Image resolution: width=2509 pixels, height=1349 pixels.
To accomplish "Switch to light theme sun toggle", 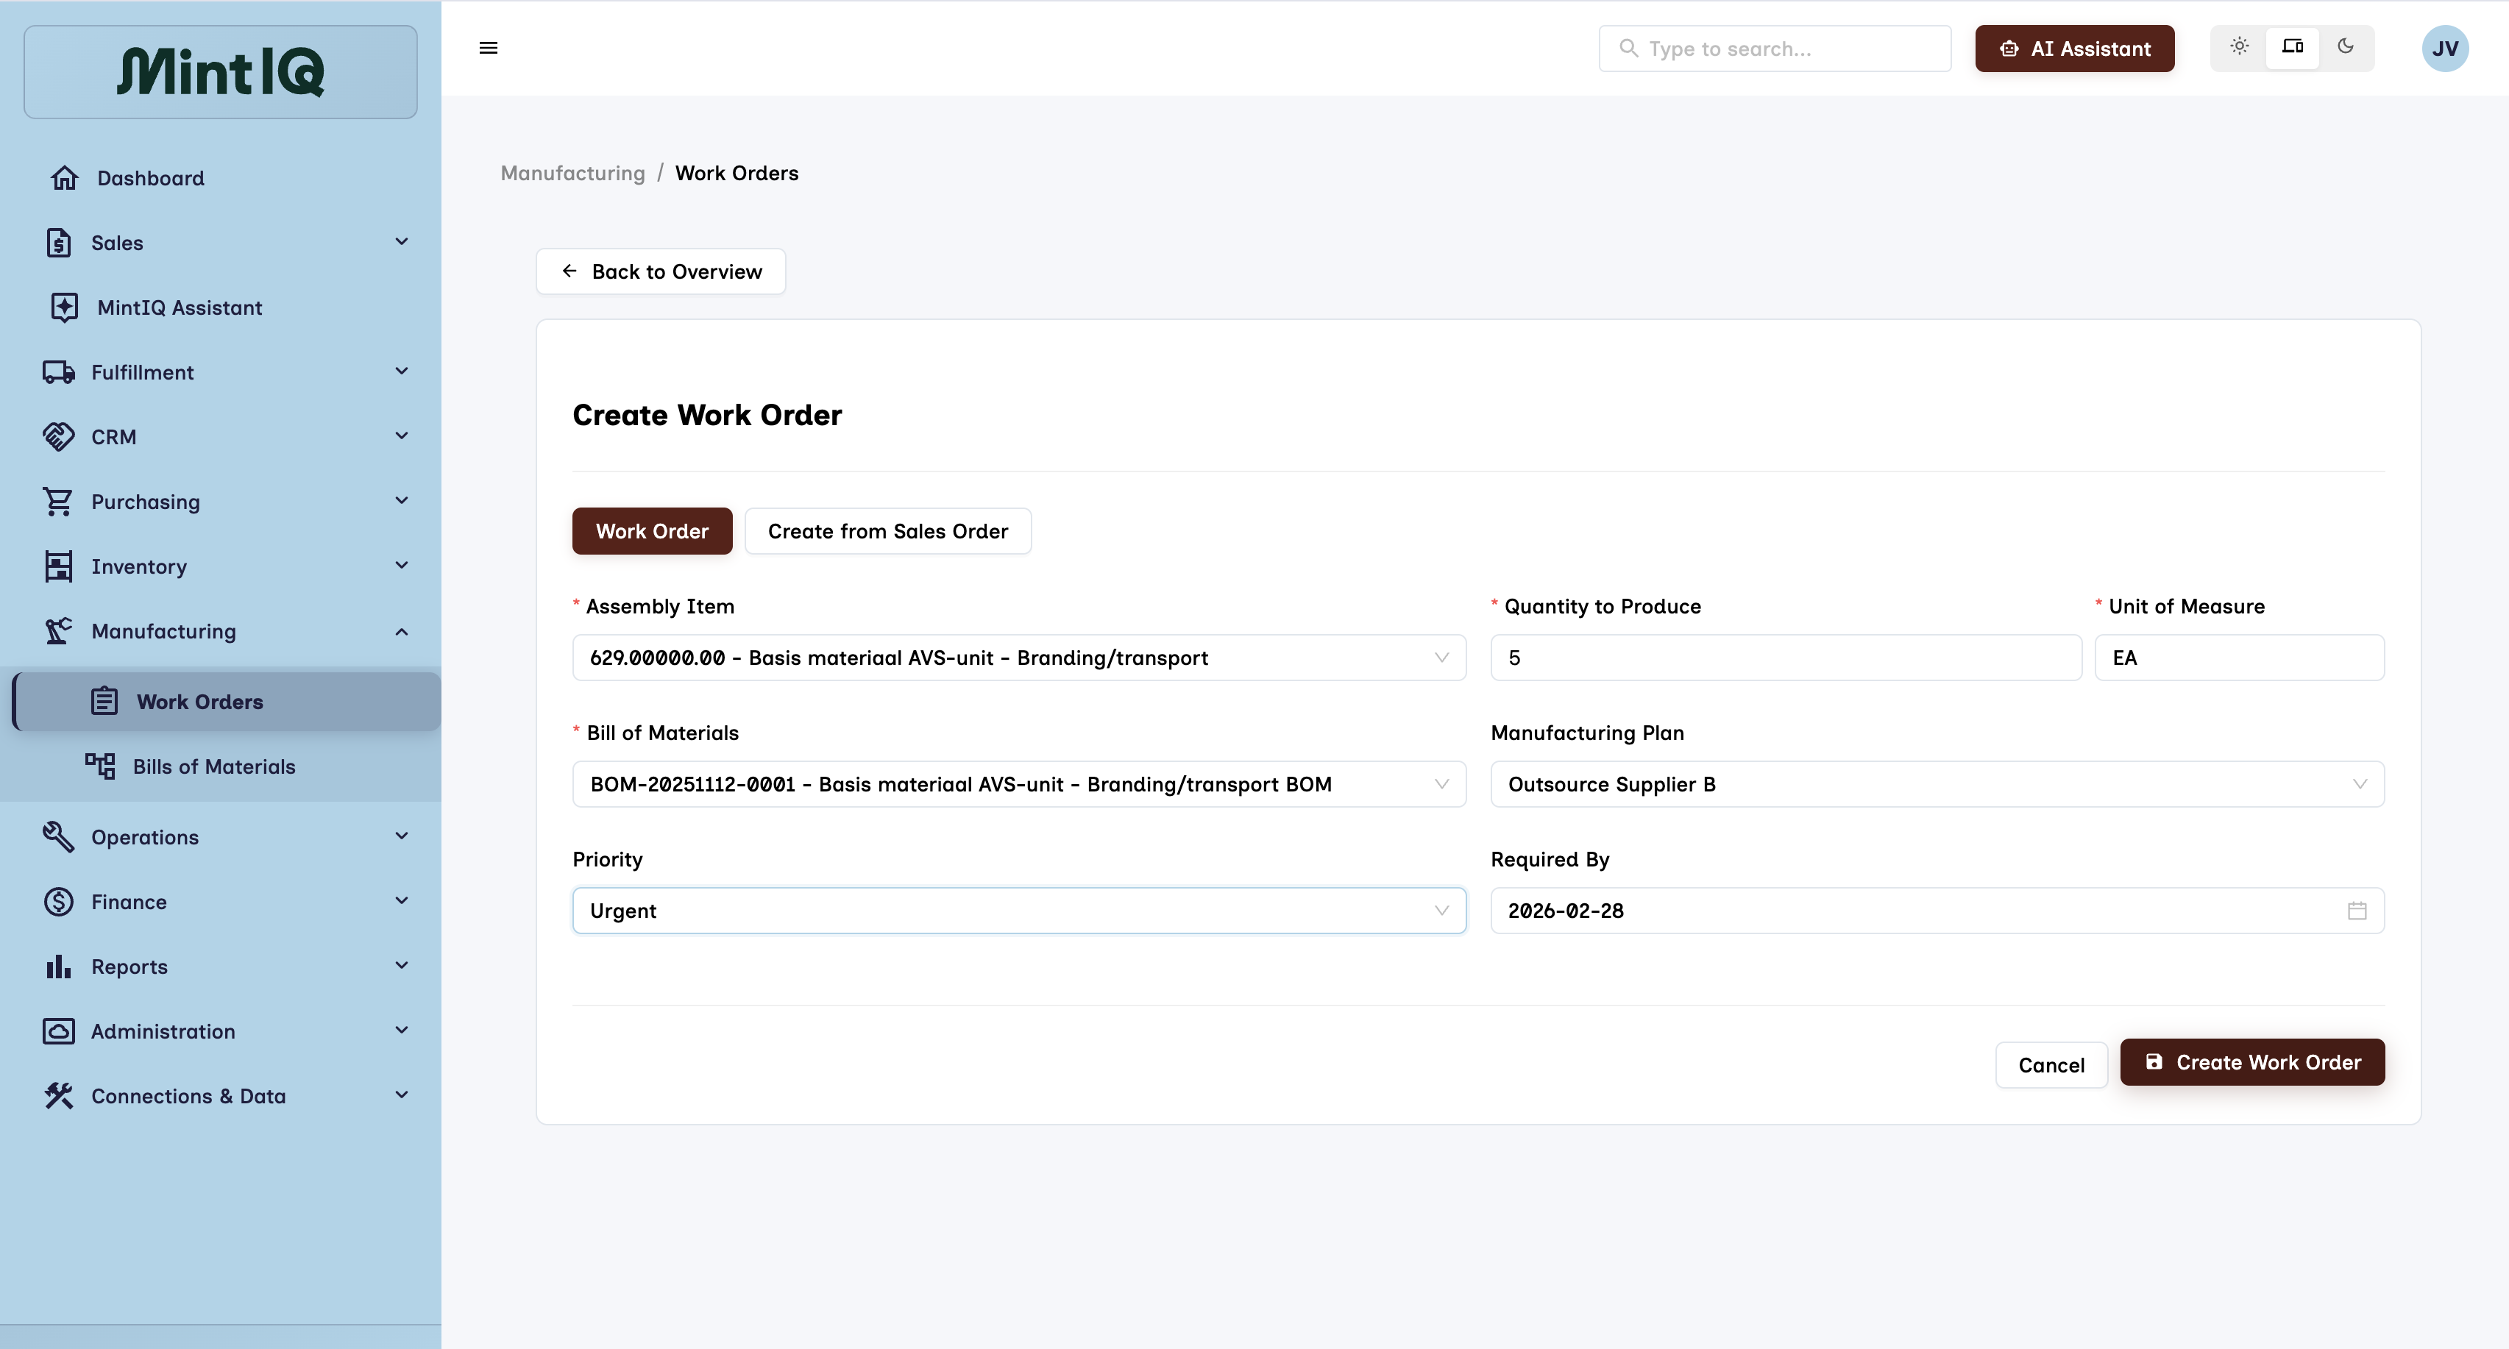I will (2239, 47).
